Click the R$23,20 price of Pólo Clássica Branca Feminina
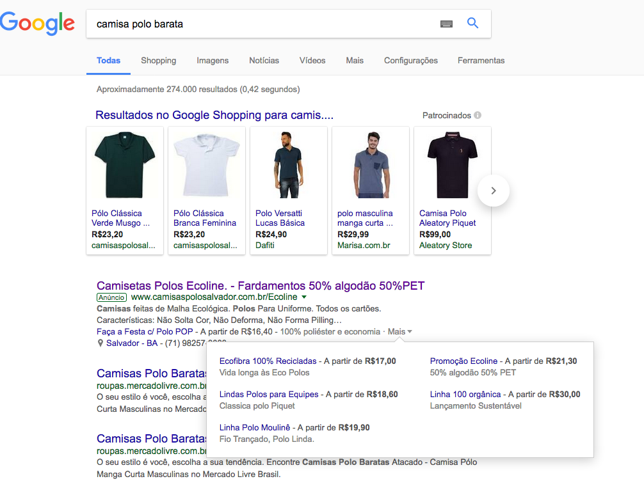The height and width of the screenshot is (495, 644). tap(189, 234)
